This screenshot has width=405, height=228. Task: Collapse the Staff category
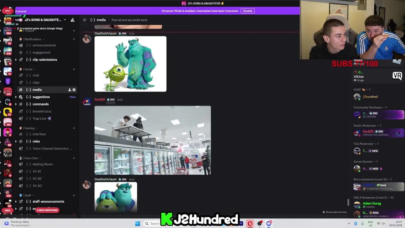[x=27, y=195]
